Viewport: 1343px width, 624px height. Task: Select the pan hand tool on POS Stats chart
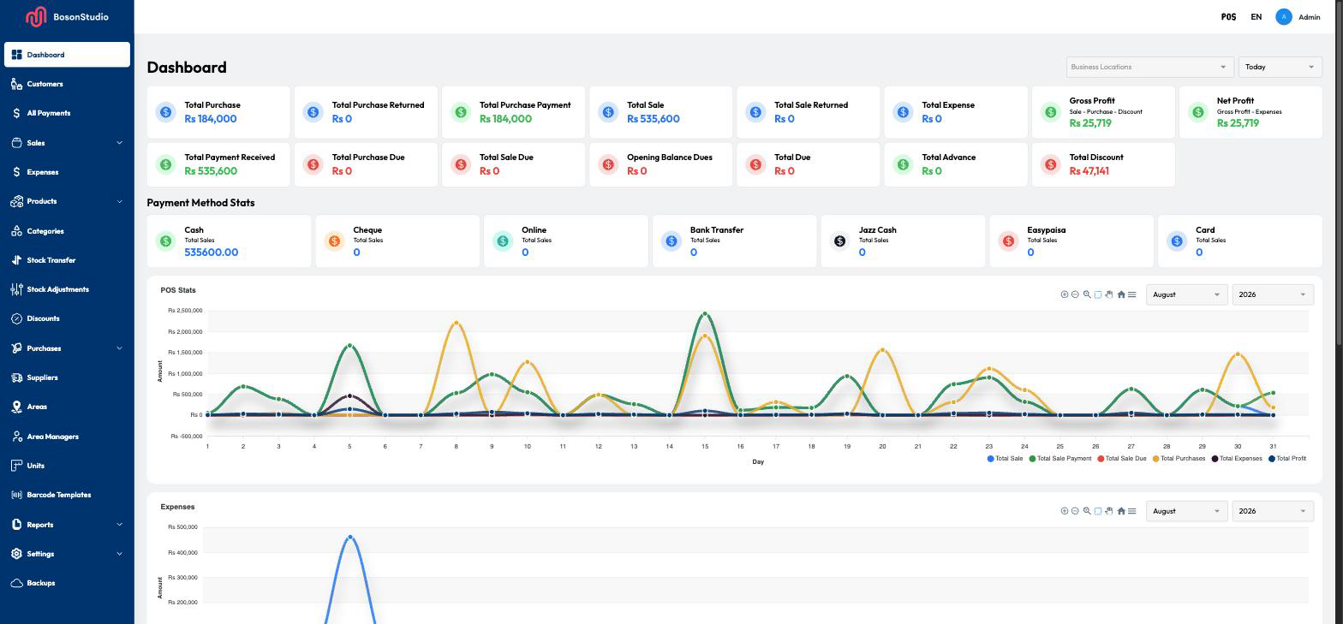click(1109, 294)
